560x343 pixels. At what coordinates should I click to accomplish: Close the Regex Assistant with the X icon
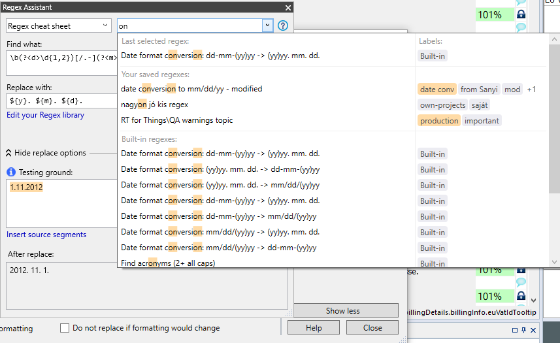[288, 8]
